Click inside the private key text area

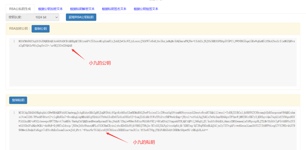point(153,130)
